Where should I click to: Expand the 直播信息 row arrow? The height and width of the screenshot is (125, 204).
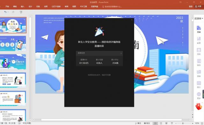121,53
